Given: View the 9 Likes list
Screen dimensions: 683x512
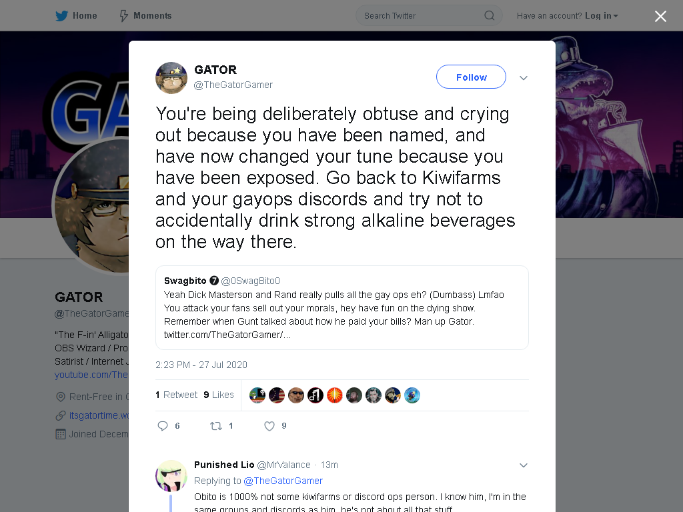Looking at the screenshot, I should [x=219, y=395].
